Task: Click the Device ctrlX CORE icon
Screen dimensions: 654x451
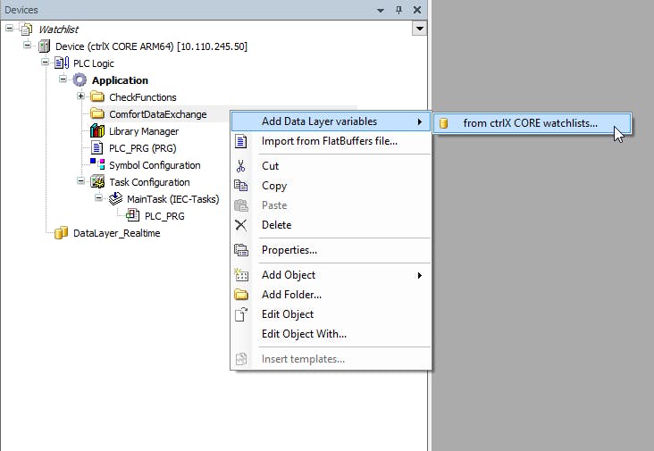Action: click(x=44, y=46)
